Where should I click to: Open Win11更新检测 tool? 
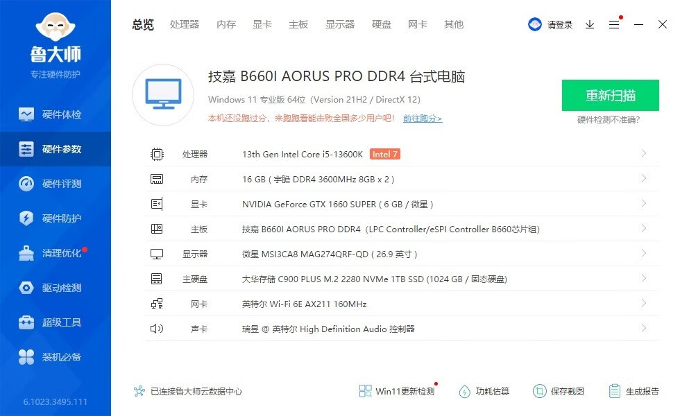[x=397, y=391]
